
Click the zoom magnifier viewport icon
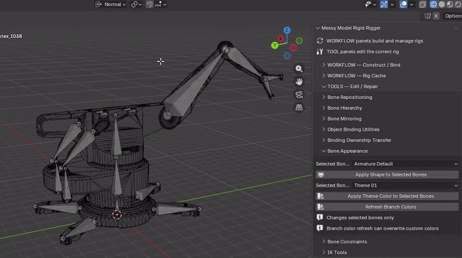299,69
